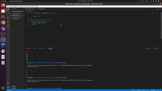This screenshot has width=162, height=91.
Task: Open the clock and calendar in top bar
Action: (x=84, y=1)
